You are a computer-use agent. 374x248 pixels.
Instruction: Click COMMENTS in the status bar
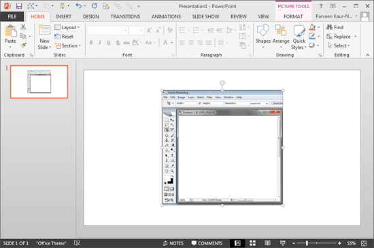(x=207, y=243)
